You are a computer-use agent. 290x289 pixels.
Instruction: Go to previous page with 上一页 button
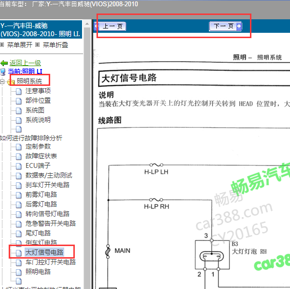(x=110, y=26)
